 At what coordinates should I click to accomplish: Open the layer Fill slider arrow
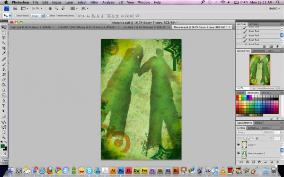282,138
